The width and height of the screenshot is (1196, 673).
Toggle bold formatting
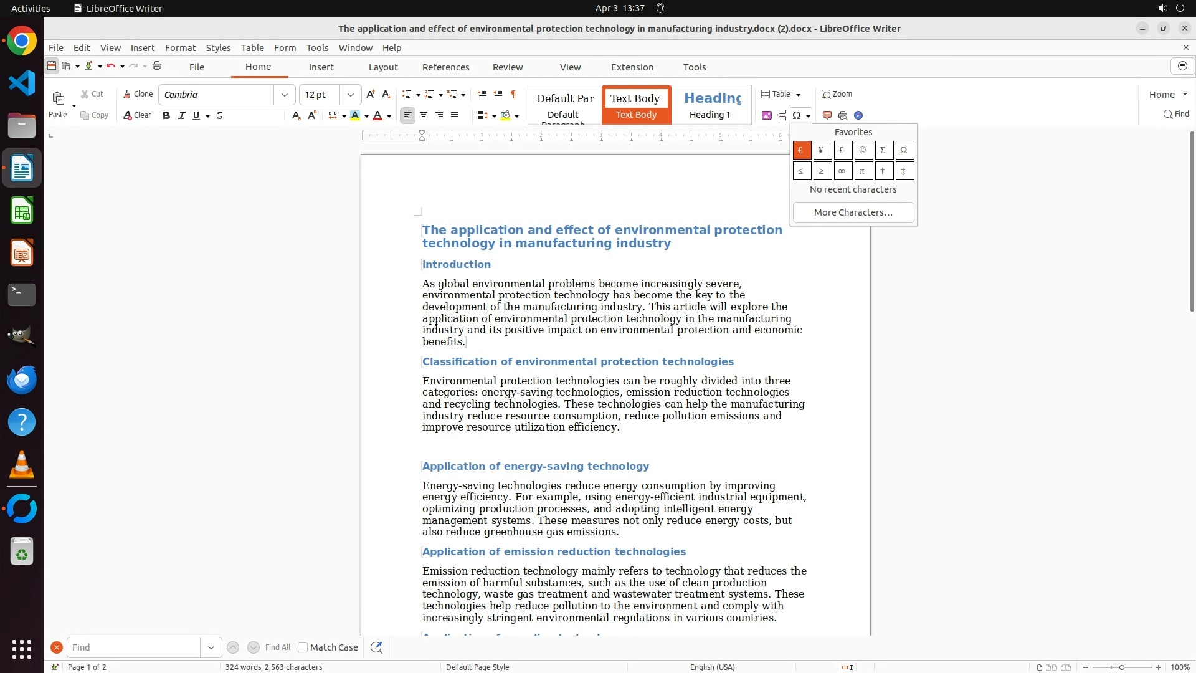point(166,115)
